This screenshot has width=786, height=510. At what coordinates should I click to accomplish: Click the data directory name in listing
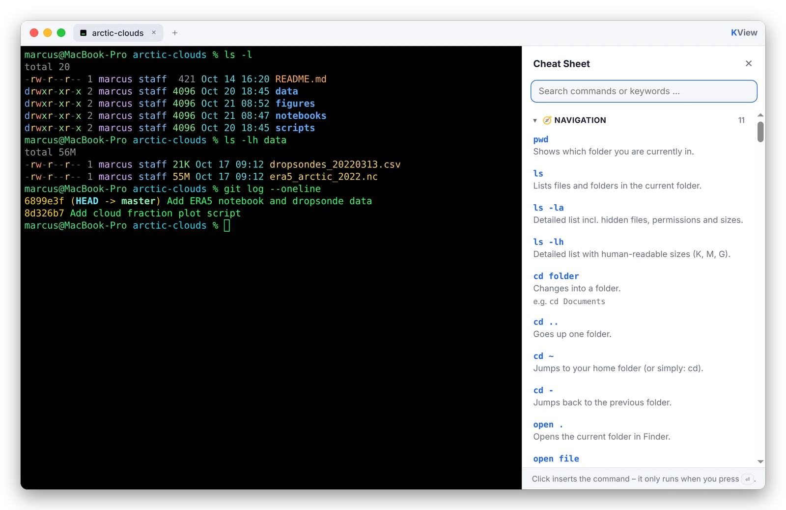point(286,91)
